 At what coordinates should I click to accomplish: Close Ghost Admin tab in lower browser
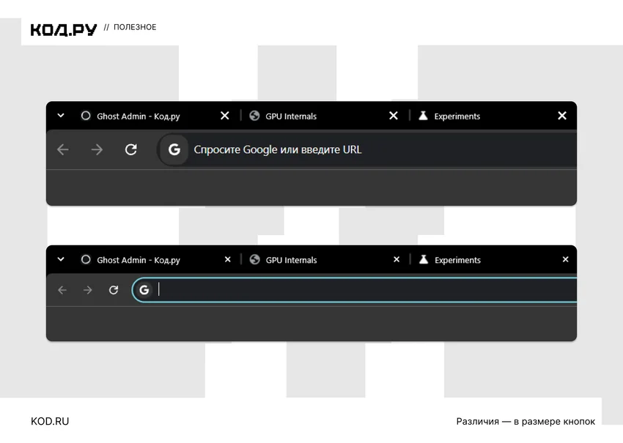point(228,259)
